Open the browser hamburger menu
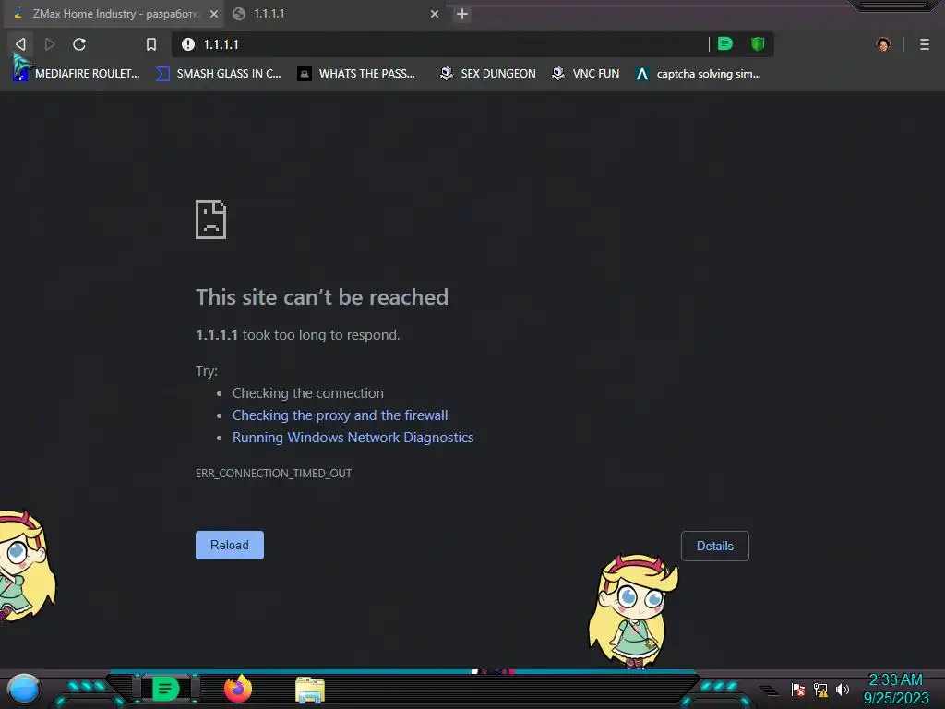This screenshot has width=945, height=709. pos(925,44)
